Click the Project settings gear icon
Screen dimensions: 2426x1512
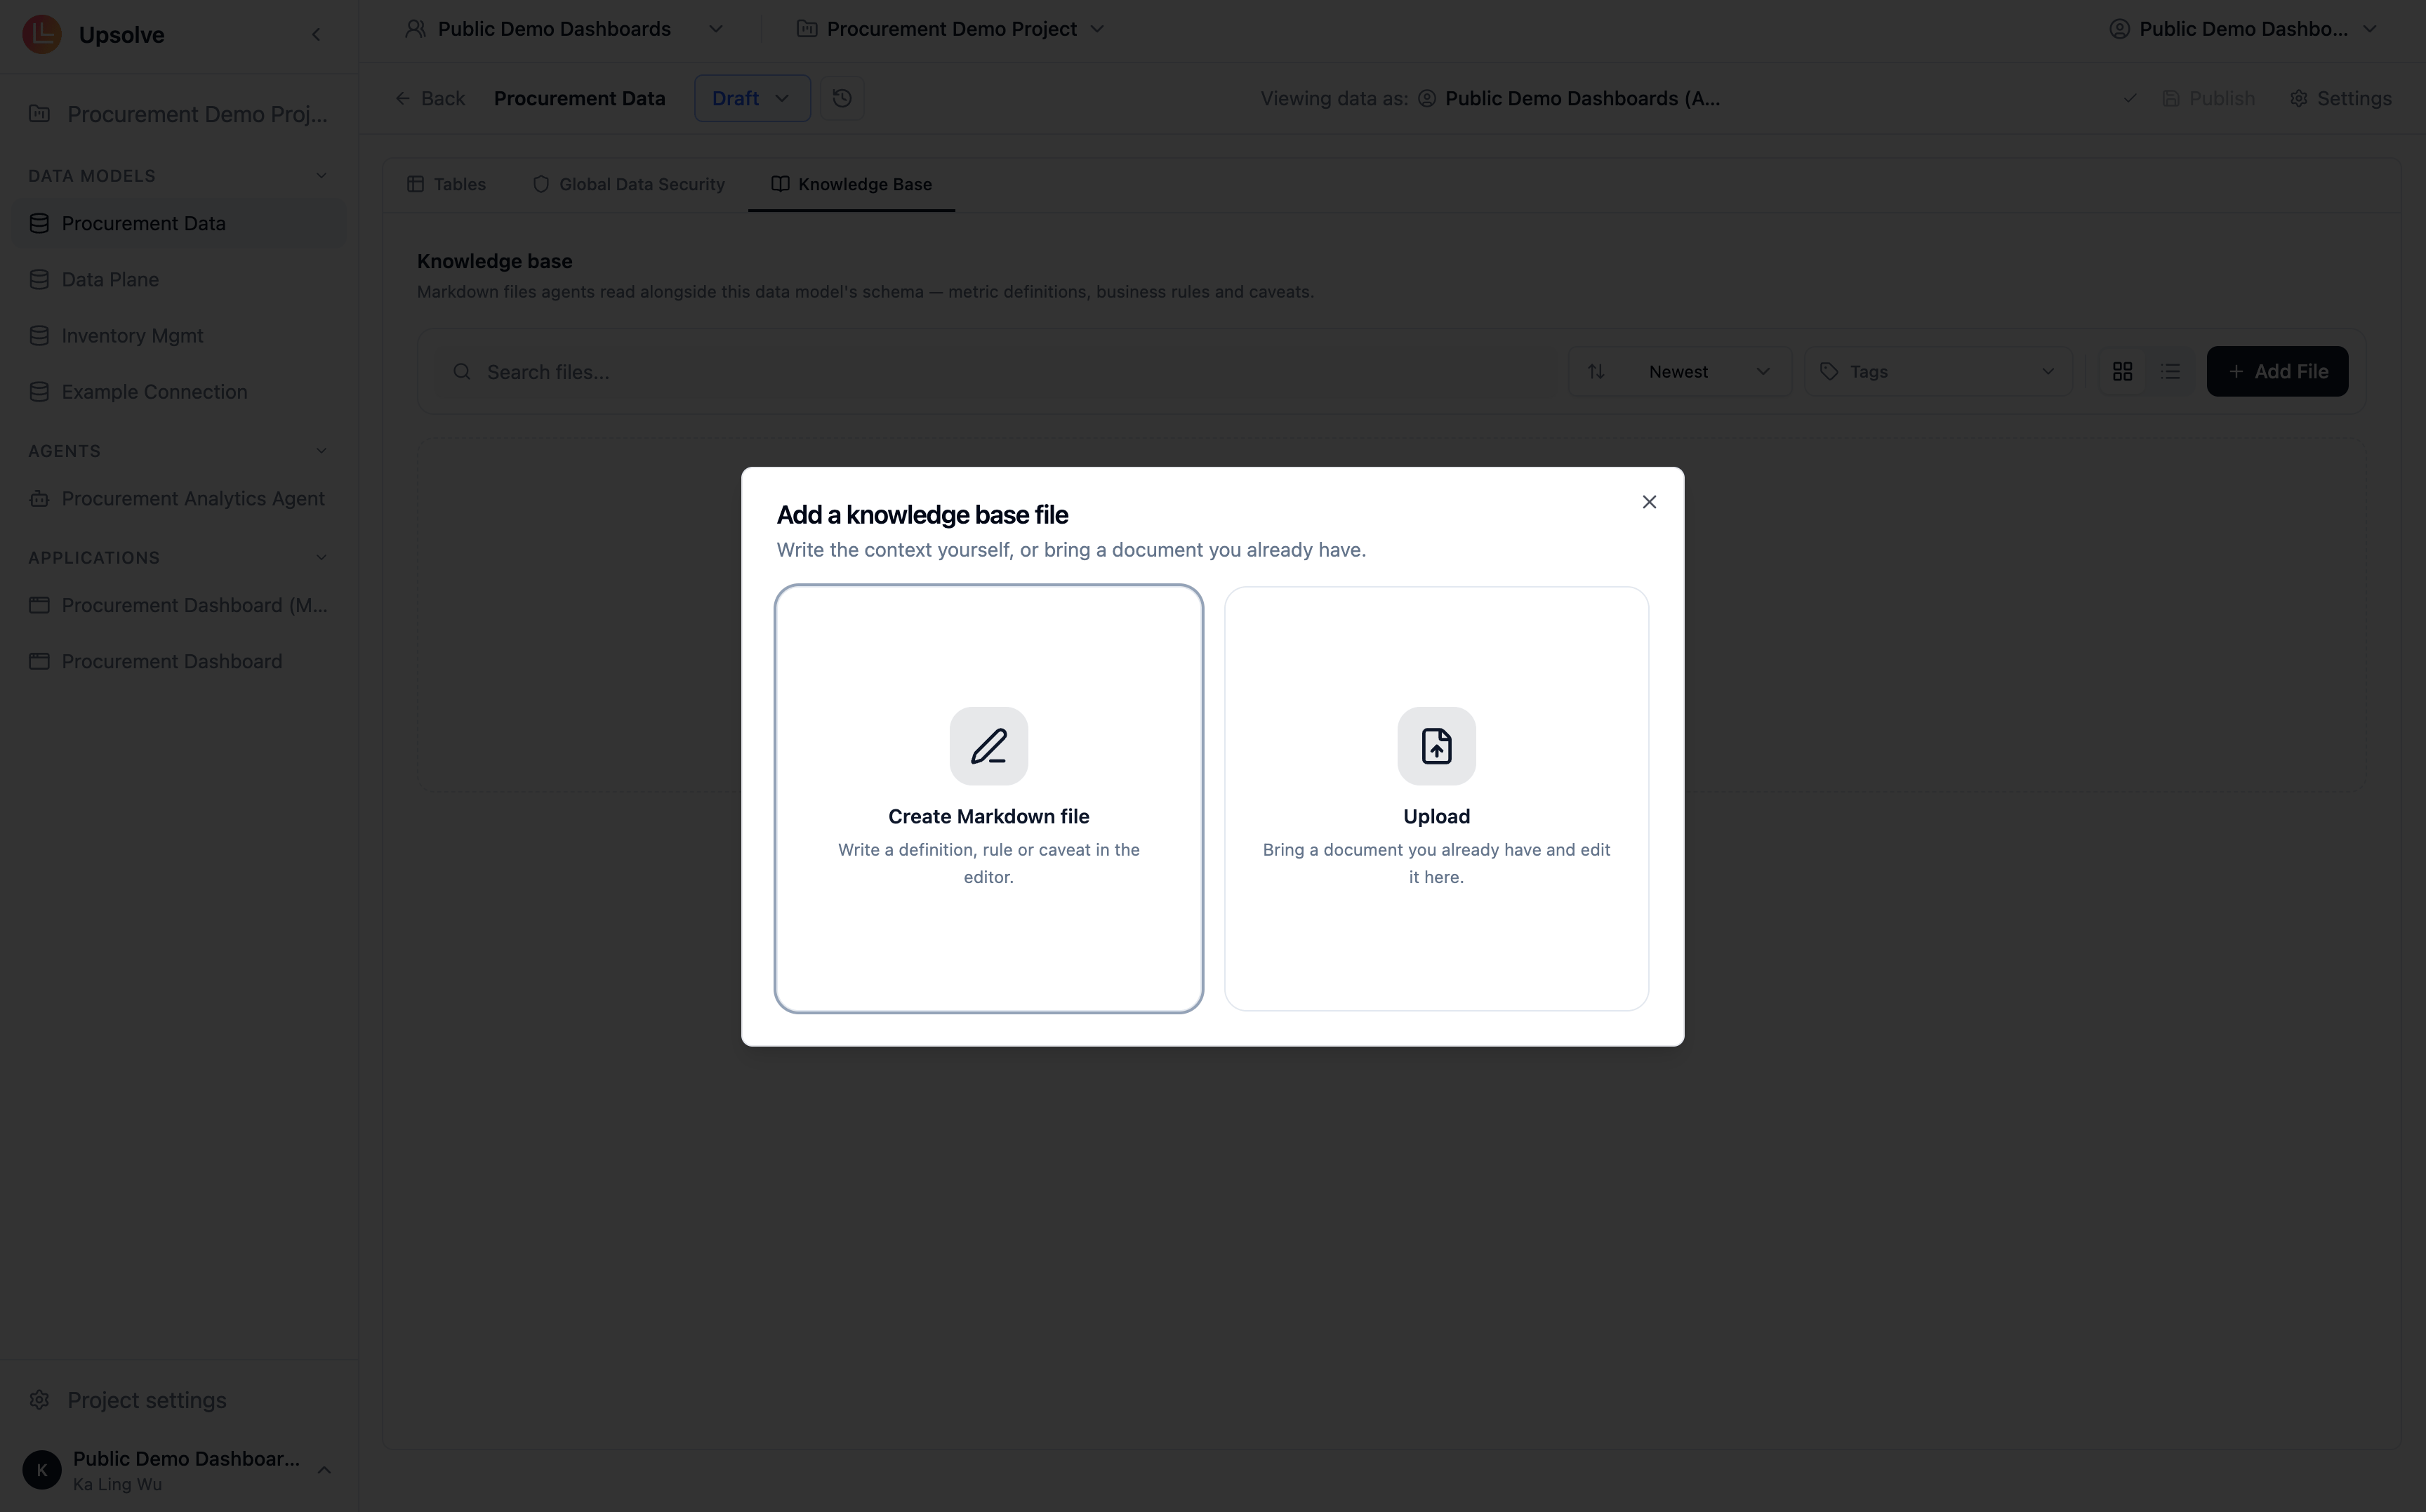[39, 1400]
